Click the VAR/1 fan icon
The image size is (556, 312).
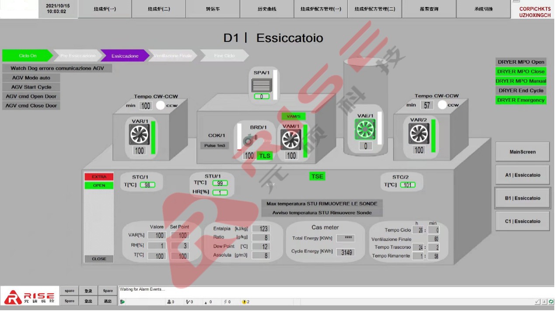(139, 134)
